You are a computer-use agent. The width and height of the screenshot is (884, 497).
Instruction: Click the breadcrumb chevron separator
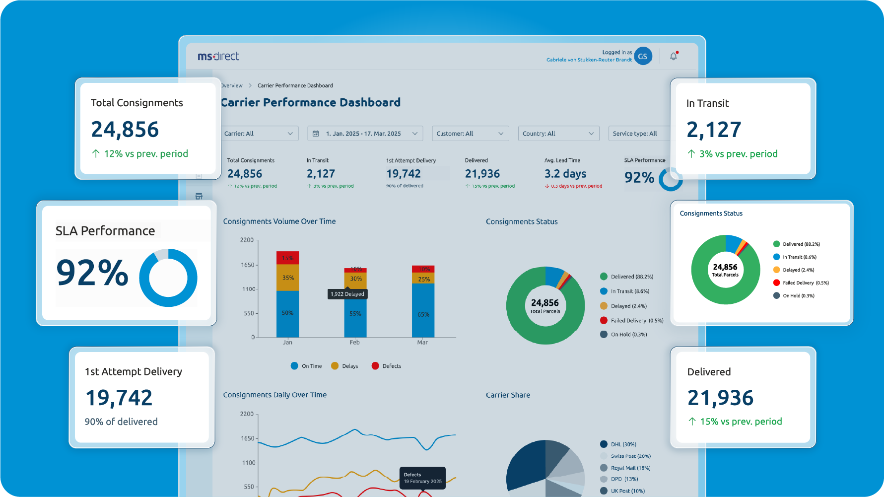click(250, 85)
